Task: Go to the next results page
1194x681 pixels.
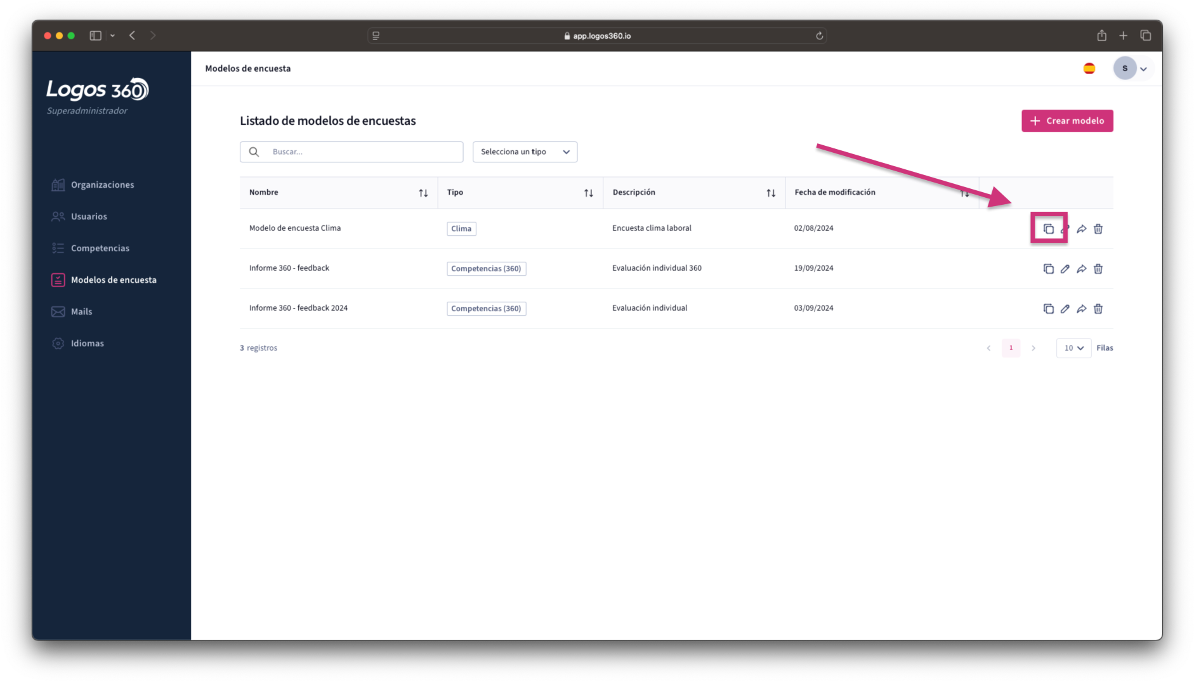Action: point(1033,347)
